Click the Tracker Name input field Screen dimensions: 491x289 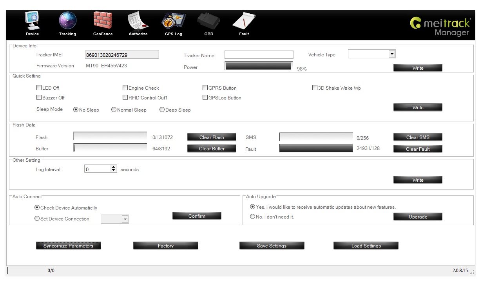tap(259, 54)
